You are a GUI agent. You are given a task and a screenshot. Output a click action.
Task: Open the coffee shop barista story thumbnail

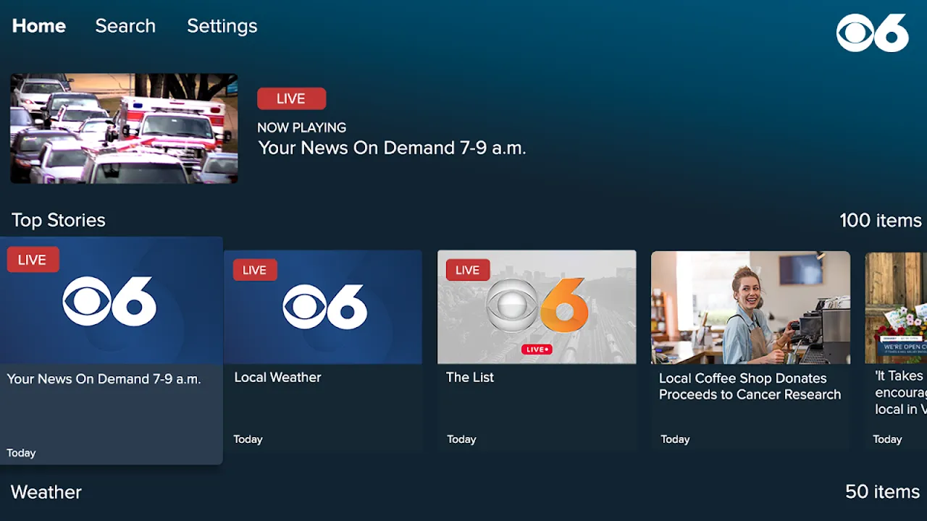[x=750, y=307]
